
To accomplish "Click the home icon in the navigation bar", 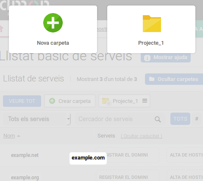I will [1, 29].
